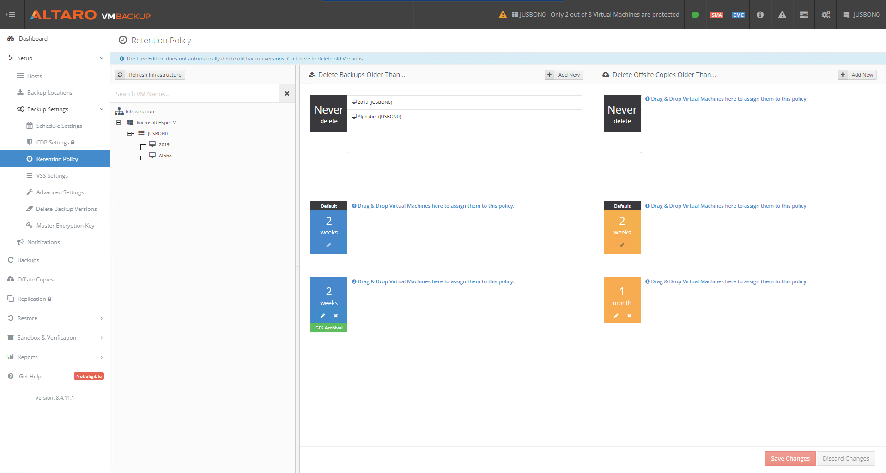The height and width of the screenshot is (473, 886).
Task: Click the Infrastructure network icon in tree
Action: pyautogui.click(x=119, y=111)
